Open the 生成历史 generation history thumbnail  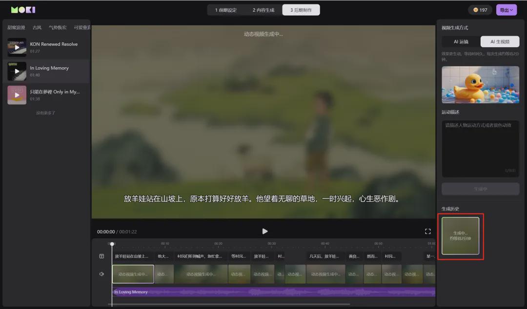[460, 236]
